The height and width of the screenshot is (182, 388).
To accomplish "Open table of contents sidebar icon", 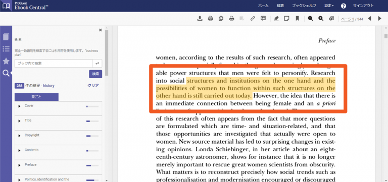I will (6, 49).
